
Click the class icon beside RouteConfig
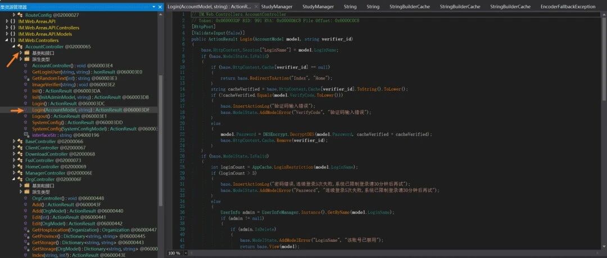pyautogui.click(x=20, y=15)
